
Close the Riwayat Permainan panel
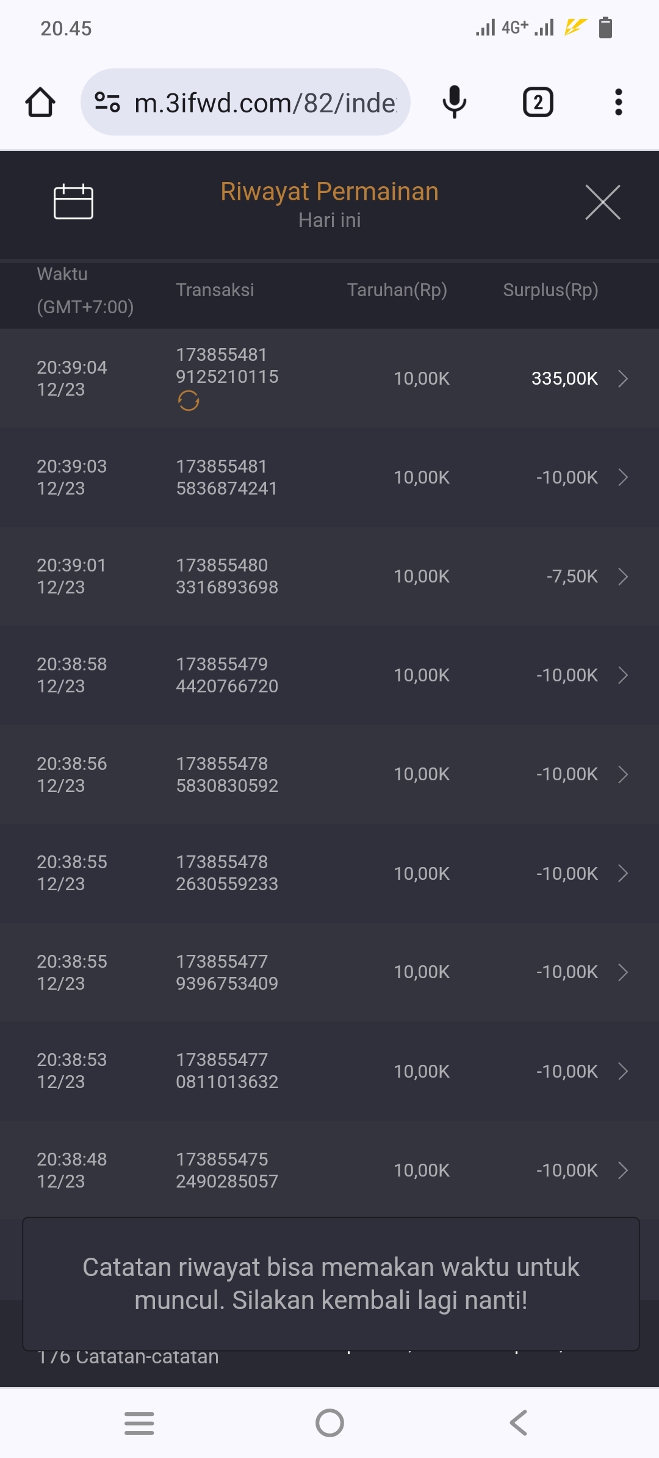(x=602, y=202)
